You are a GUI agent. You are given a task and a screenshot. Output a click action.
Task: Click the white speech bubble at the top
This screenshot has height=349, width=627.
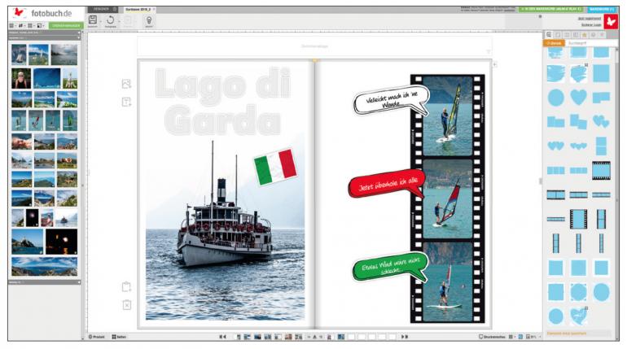click(391, 100)
